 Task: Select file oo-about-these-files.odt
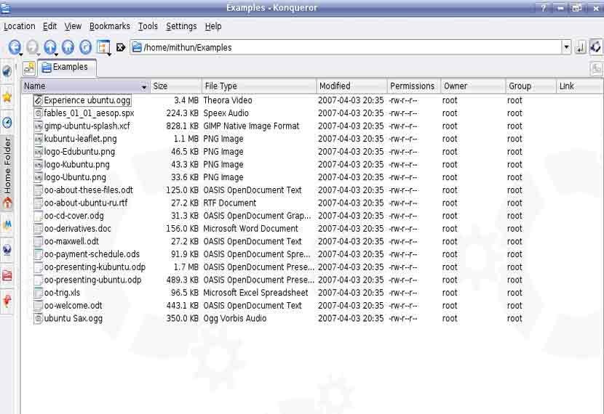click(89, 190)
